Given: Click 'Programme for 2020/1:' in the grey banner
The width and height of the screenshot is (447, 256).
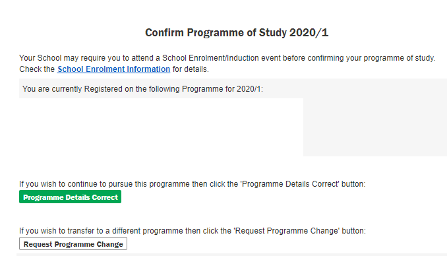Looking at the screenshot, I should [x=222, y=89].
